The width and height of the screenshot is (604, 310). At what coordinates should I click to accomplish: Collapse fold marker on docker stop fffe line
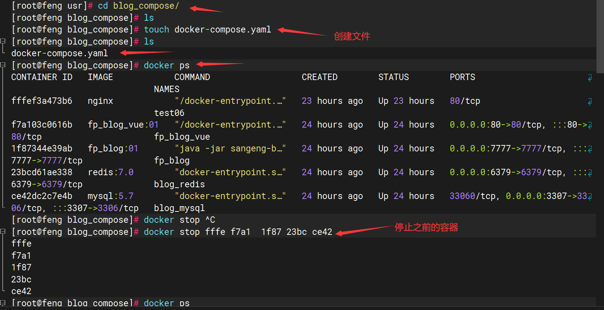pos(3,231)
